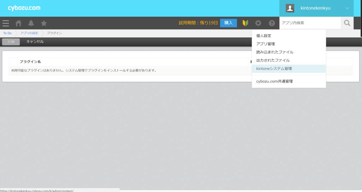The width and height of the screenshot is (362, 192).
Task: Click the kintonekenkyu user name
Action: click(x=315, y=8)
